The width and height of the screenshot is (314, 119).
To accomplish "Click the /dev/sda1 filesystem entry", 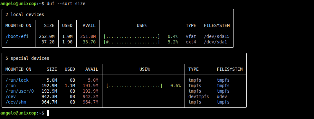I will point(215,42).
